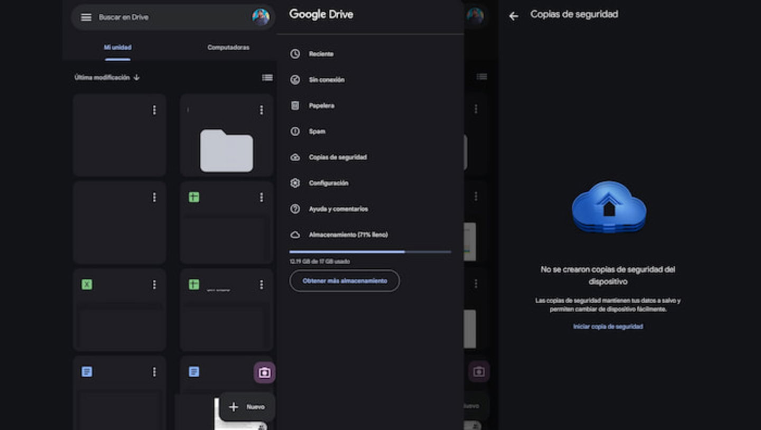Viewport: 761px width, 430px height.
Task: Click the Google Drive drawer title
Action: coord(321,15)
